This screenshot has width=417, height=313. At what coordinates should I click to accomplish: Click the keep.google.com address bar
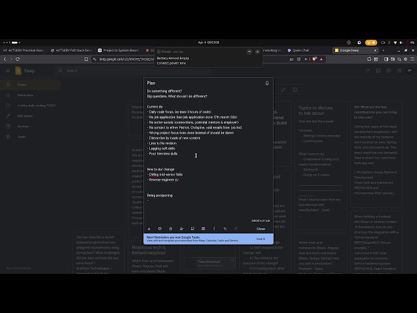click(x=126, y=59)
